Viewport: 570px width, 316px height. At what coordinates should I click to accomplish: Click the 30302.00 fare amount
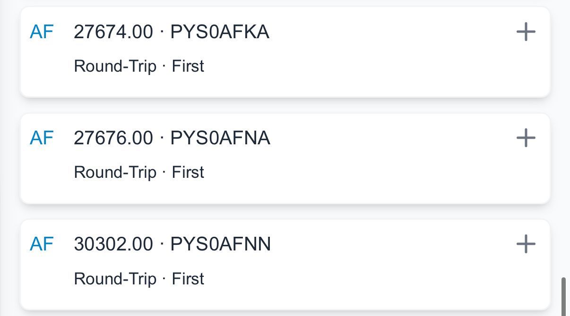[x=113, y=244]
